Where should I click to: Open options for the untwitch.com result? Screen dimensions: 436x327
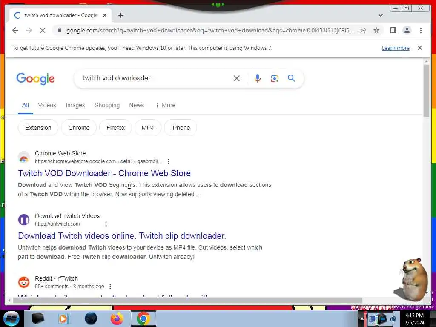tap(106, 224)
